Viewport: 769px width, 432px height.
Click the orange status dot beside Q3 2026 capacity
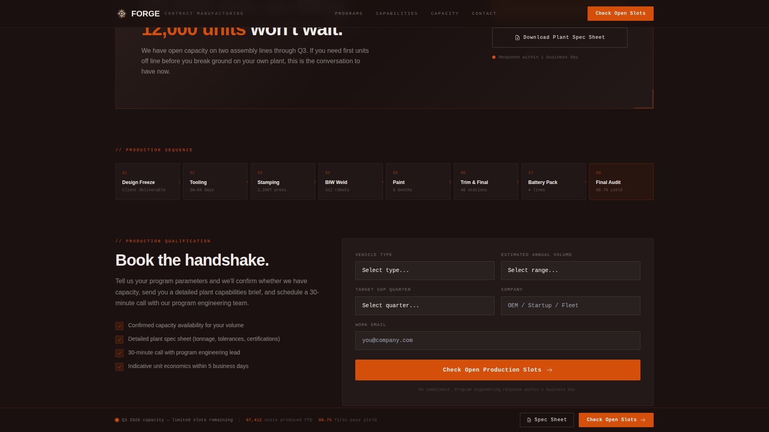pos(117,420)
